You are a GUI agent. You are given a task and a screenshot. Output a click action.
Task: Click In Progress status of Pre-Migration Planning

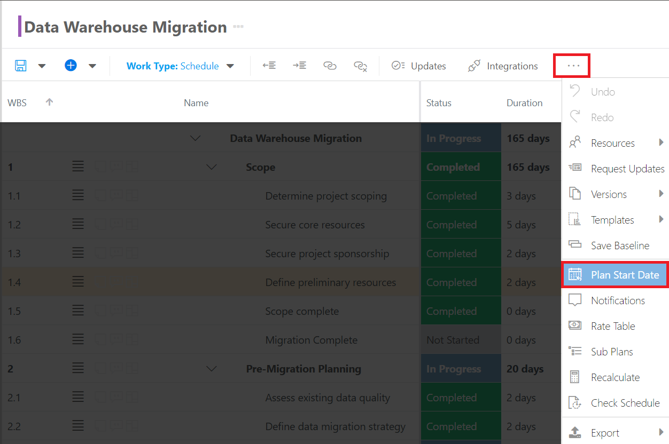(x=461, y=369)
